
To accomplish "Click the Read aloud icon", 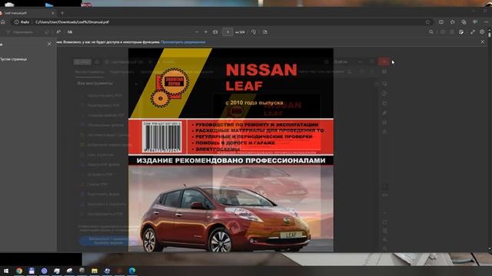I will pyautogui.click(x=58, y=32).
